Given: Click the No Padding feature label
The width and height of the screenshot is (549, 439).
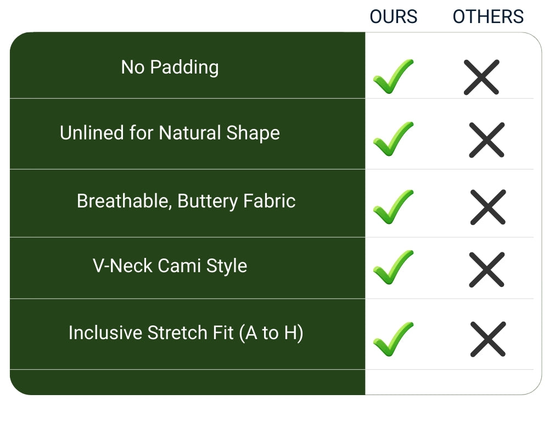Looking at the screenshot, I should pyautogui.click(x=170, y=67).
